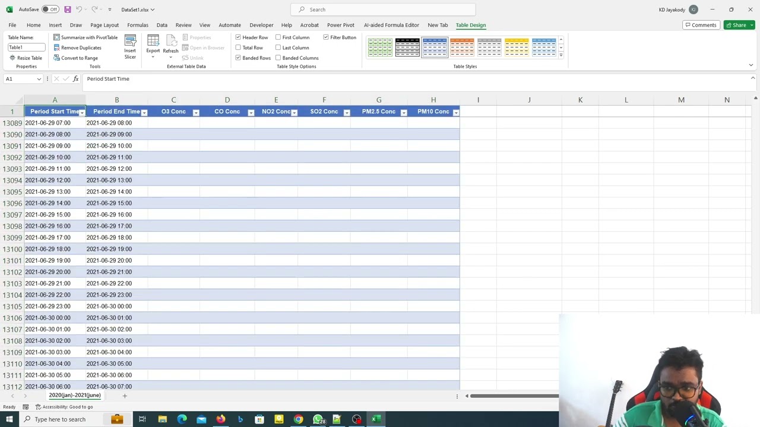Open the 2020(jan)-2021(june) sheet tab

click(x=75, y=396)
